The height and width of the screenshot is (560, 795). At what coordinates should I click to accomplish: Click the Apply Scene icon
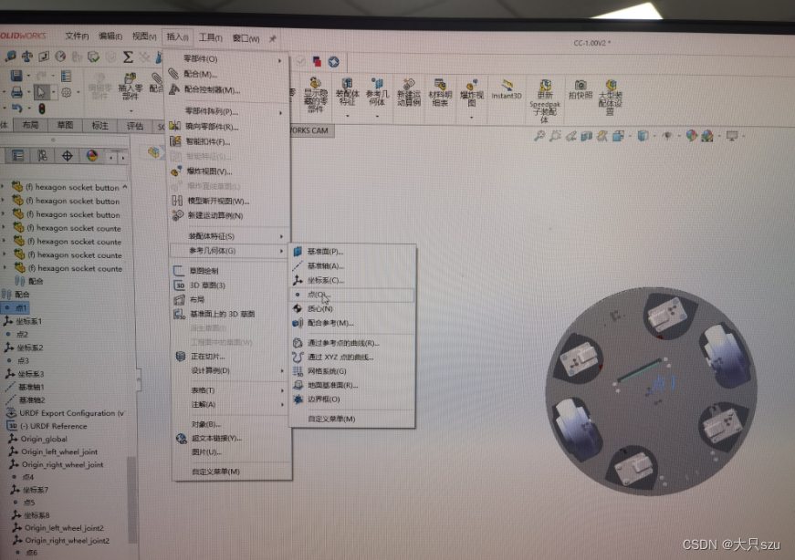(706, 136)
